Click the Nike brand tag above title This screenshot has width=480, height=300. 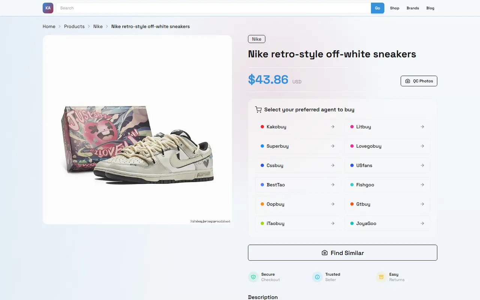tap(256, 39)
